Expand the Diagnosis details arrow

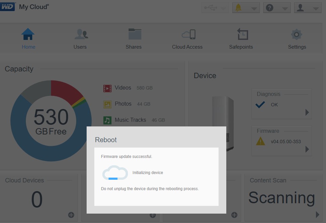[307, 112]
